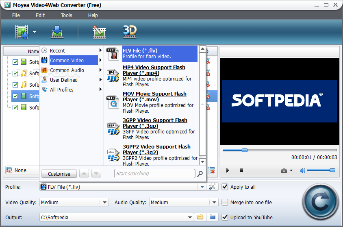The image size is (343, 227).
Task: Click the download video toolbar icon
Action: click(x=57, y=32)
